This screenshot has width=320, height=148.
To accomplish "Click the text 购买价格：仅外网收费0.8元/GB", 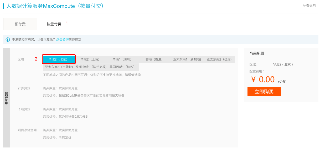I will coord(65,117).
